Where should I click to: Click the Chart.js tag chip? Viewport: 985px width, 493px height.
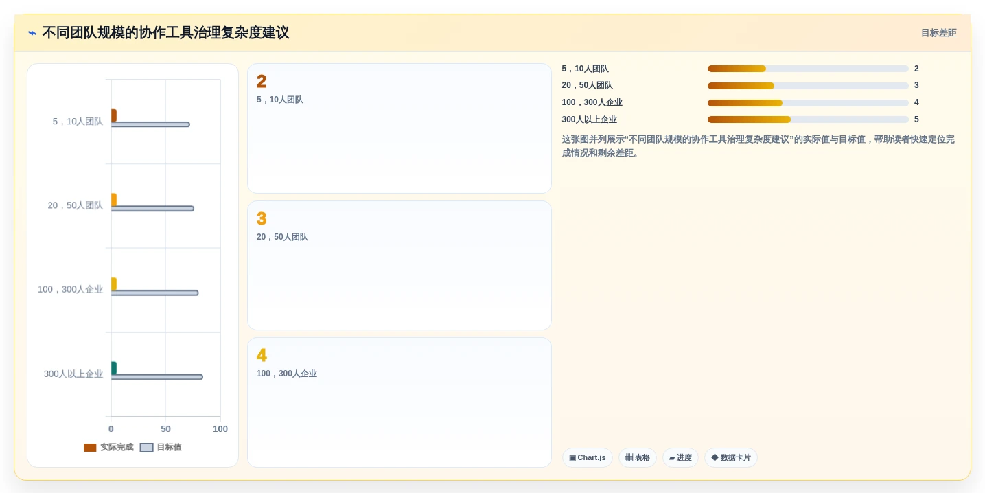click(587, 458)
